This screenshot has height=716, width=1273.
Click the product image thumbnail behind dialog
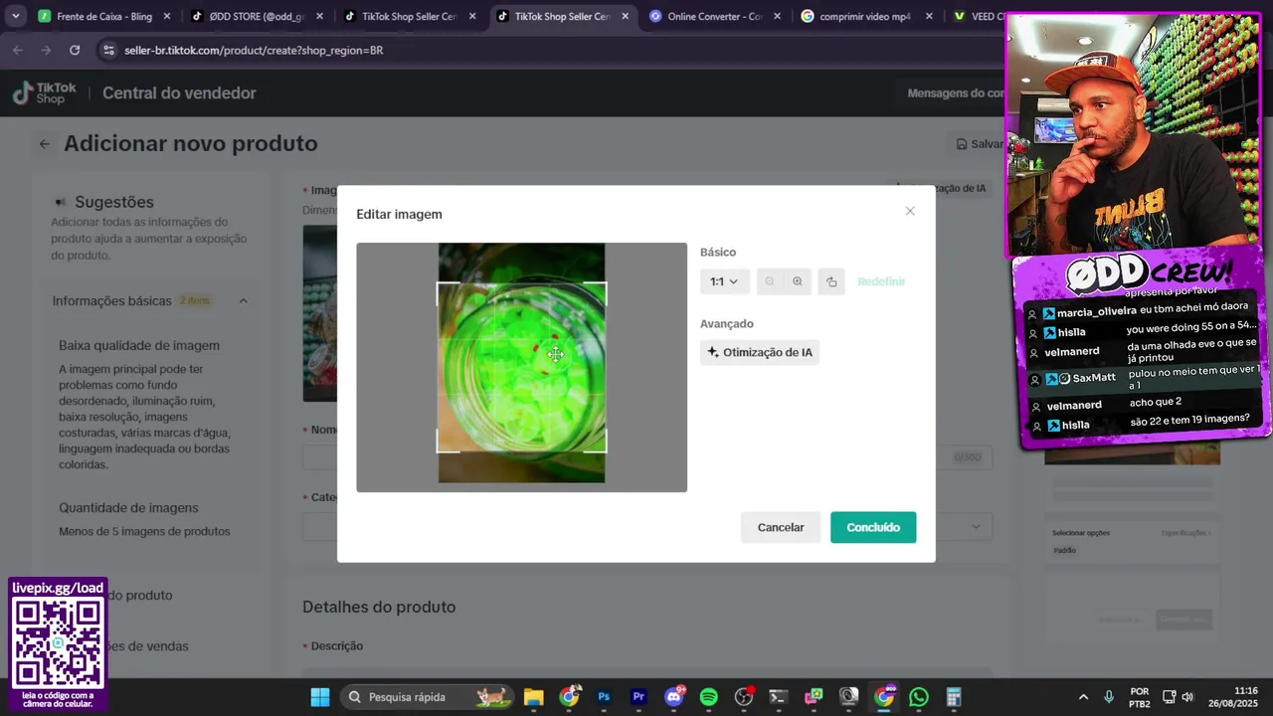point(320,313)
